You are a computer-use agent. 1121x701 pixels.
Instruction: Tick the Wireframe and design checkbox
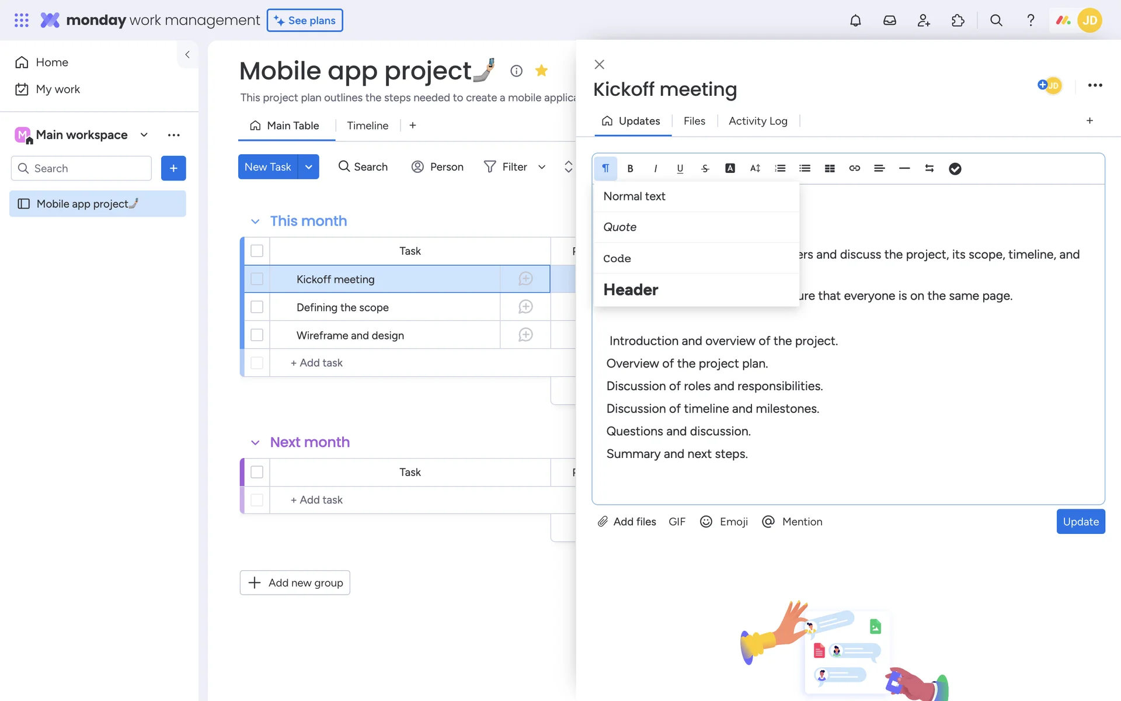point(257,335)
